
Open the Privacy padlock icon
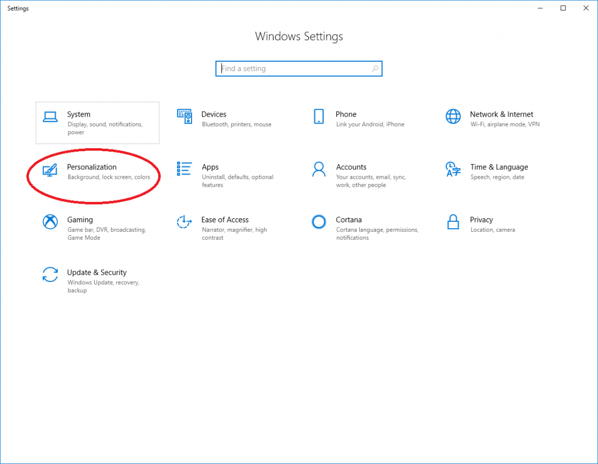click(x=453, y=222)
